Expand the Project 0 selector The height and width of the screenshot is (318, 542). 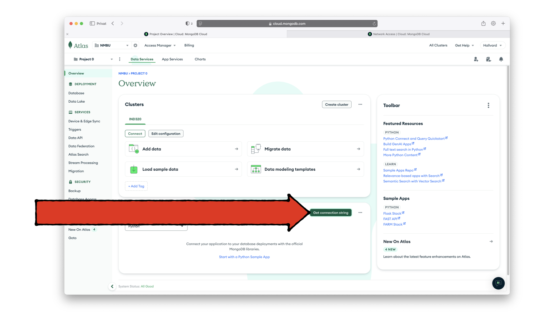[93, 59]
